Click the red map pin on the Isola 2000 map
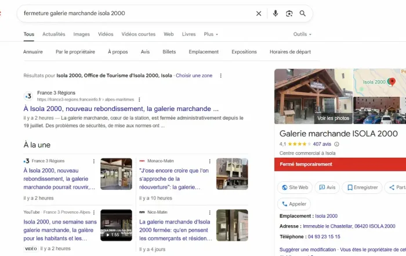 coord(392,82)
